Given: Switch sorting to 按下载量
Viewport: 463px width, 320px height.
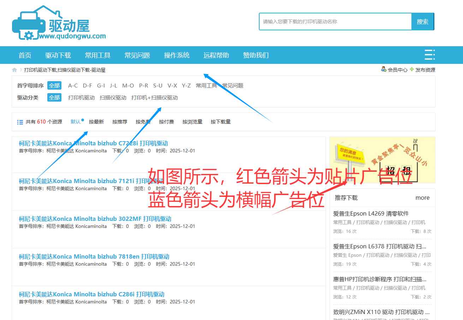Looking at the screenshot, I should point(220,122).
